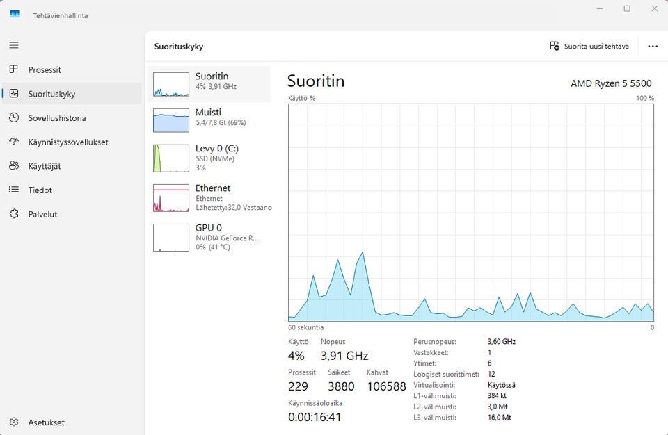Click the 3,91 GHz speed value
The height and width of the screenshot is (435, 668).
[344, 356]
